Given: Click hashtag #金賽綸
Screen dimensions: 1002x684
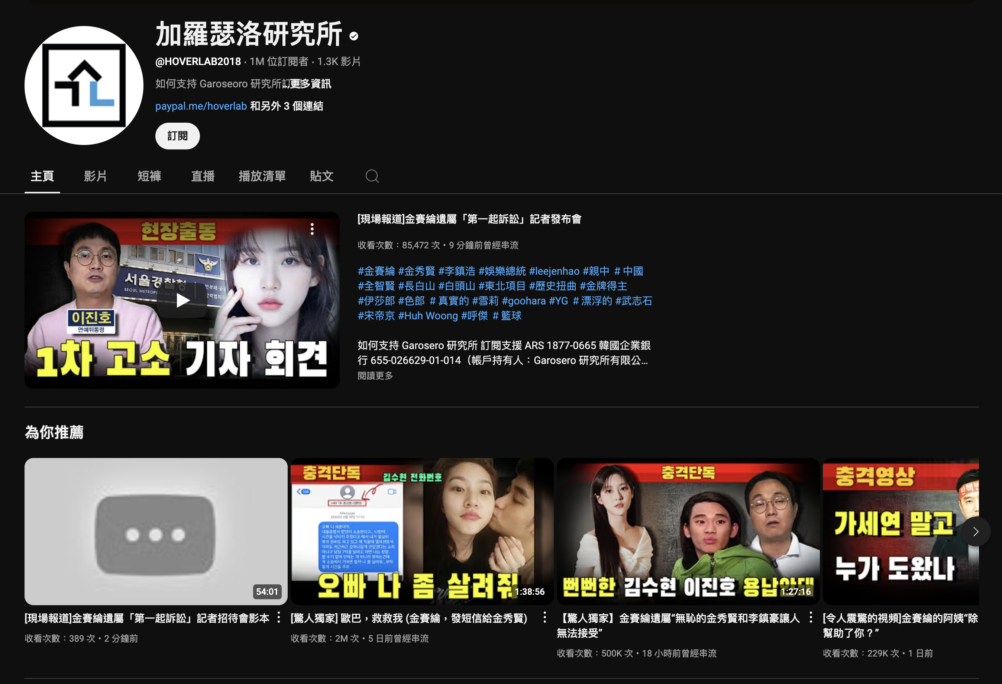Looking at the screenshot, I should tap(376, 271).
